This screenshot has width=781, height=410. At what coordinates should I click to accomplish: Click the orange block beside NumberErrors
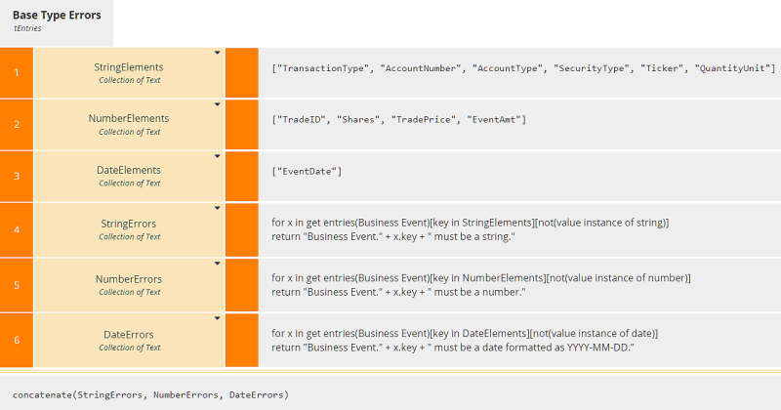[x=241, y=285]
